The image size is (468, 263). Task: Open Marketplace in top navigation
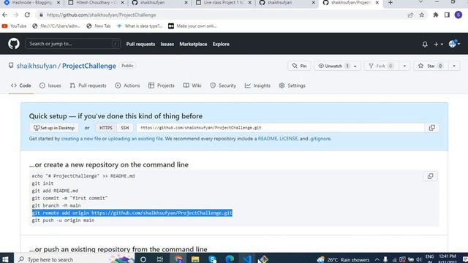coord(193,44)
